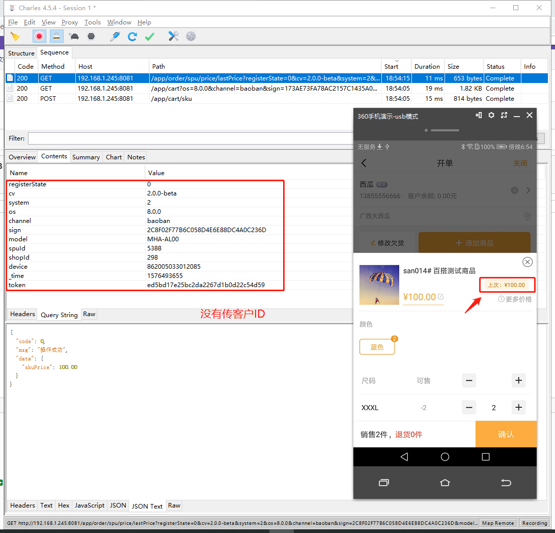555x533 pixels.
Task: Tap the 上次: ¥100.00 last price tag
Action: click(506, 285)
